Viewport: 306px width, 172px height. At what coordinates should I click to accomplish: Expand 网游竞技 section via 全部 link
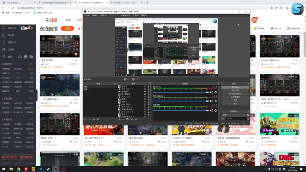[x=31, y=64]
